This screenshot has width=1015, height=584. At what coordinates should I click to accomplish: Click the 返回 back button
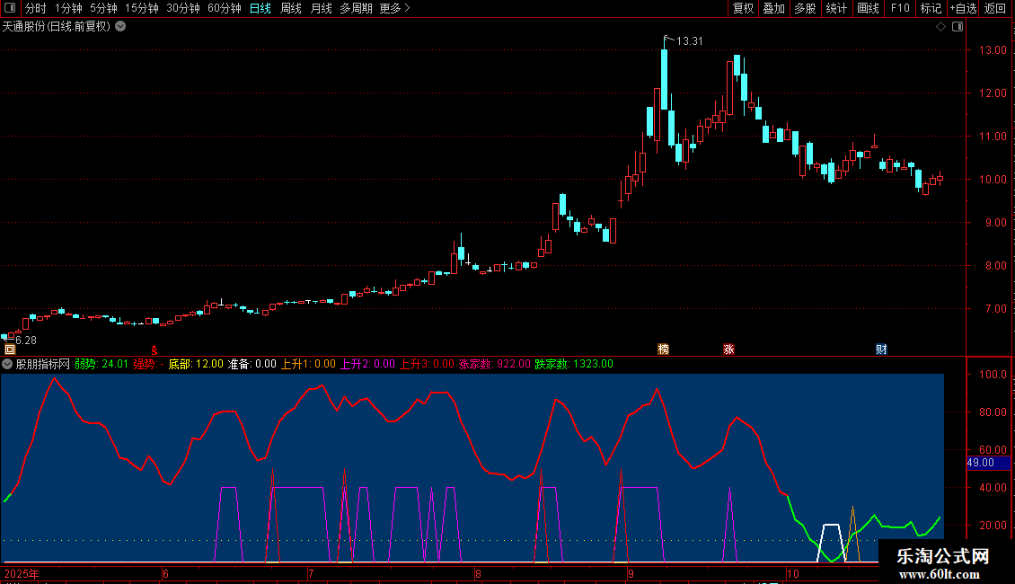995,9
